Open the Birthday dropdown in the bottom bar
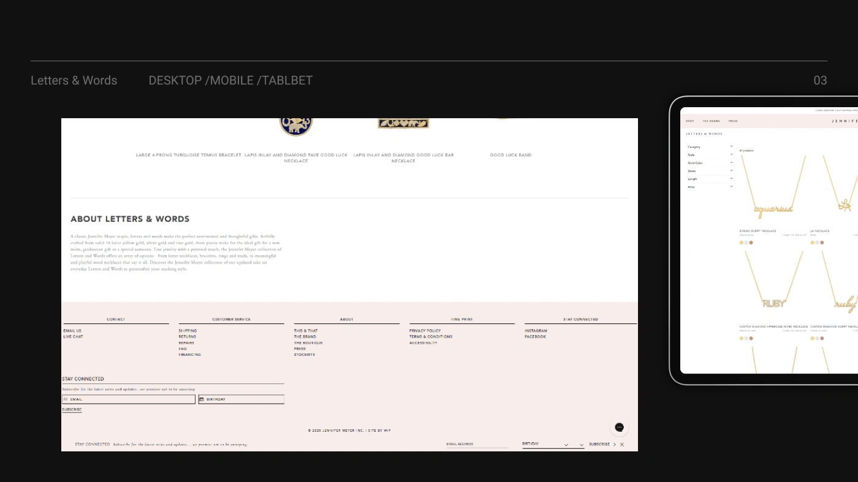The height and width of the screenshot is (482, 858). 553,444
